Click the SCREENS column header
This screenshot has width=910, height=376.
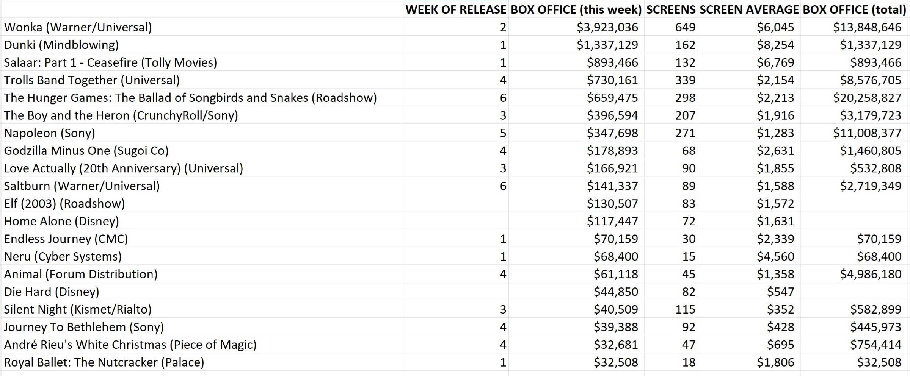click(x=671, y=9)
